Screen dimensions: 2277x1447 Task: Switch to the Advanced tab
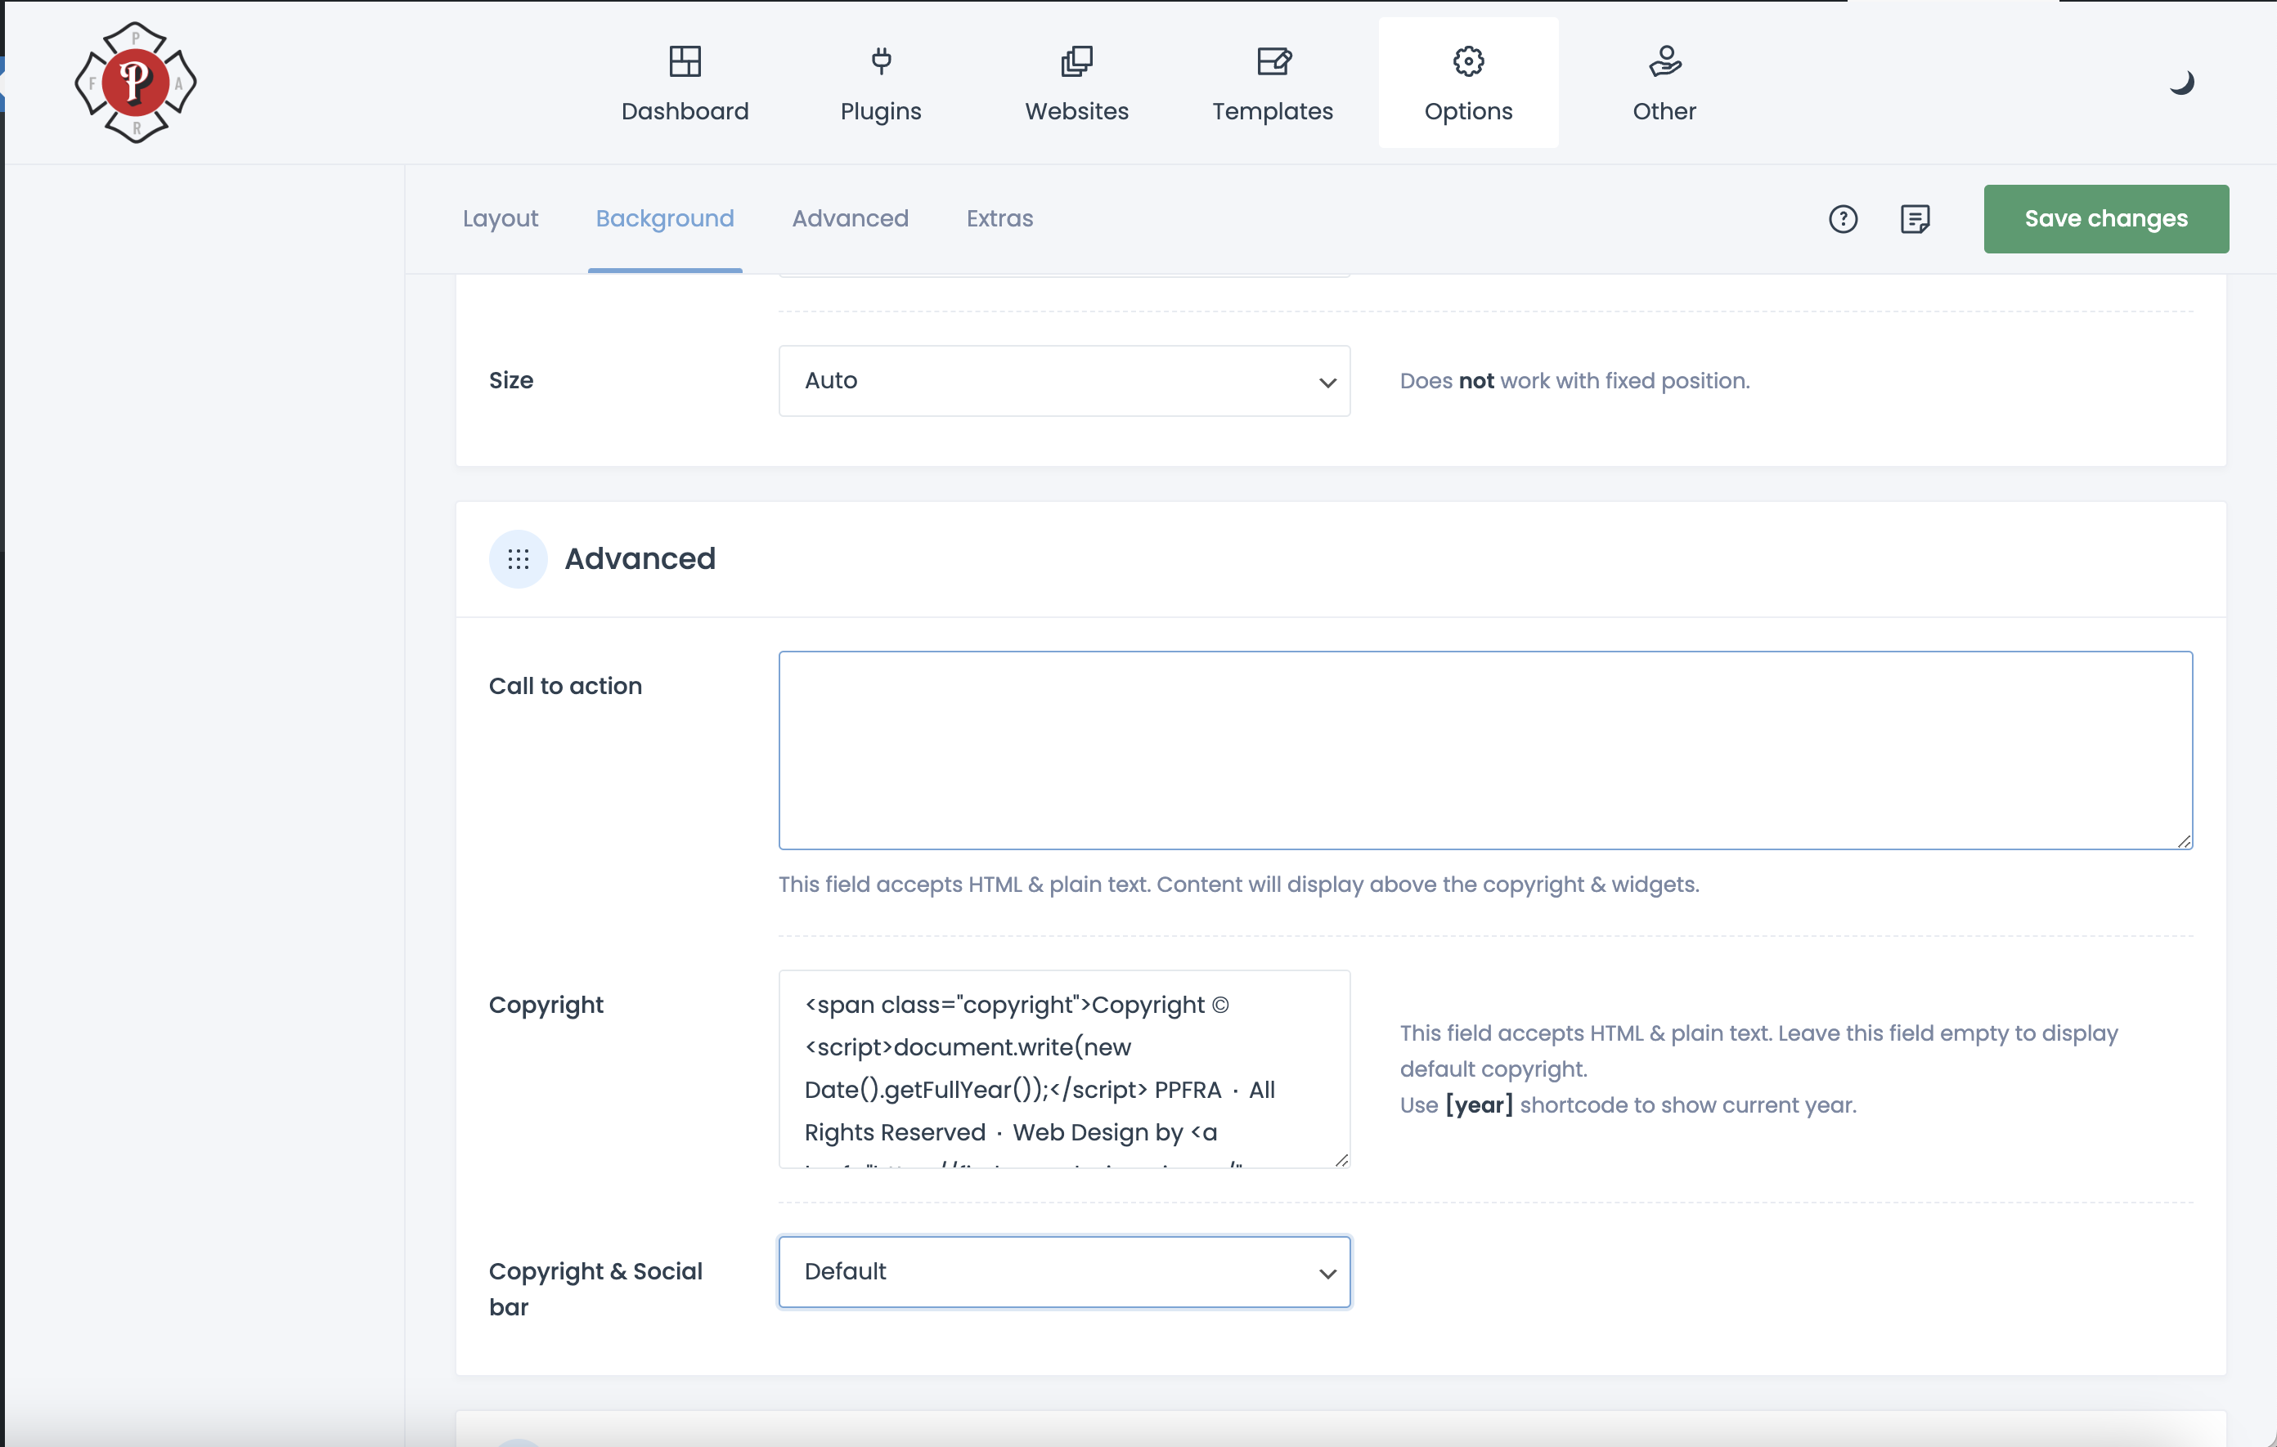coord(850,218)
